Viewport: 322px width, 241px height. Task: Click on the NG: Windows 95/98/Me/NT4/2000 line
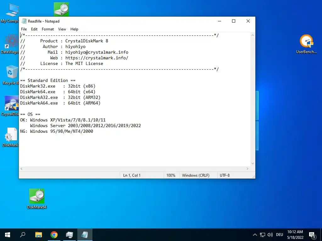tap(57, 131)
